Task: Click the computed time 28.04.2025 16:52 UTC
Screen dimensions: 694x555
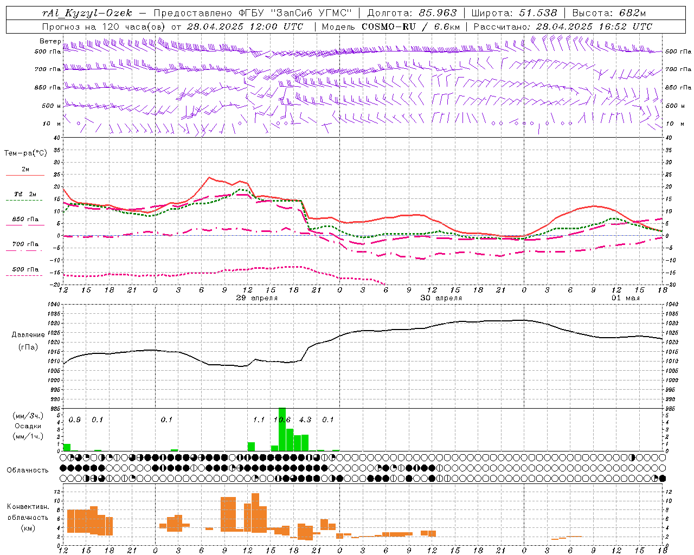Action: click(594, 27)
